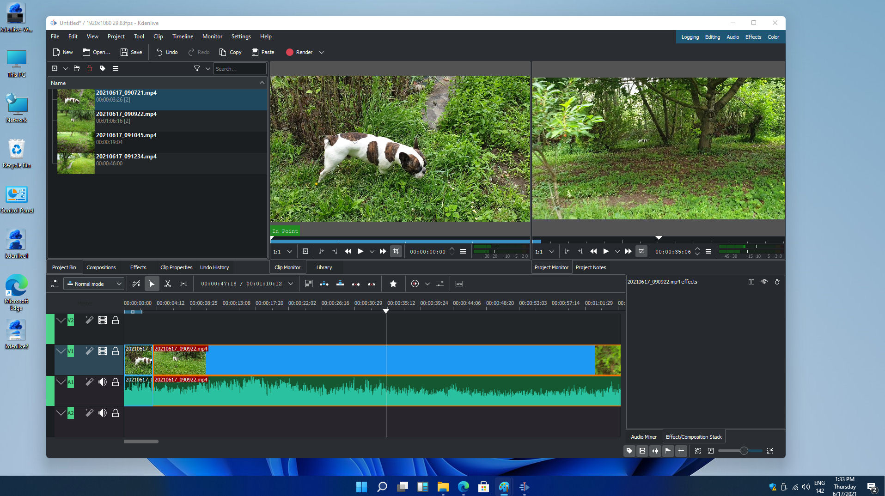Open the Timeline menu
The height and width of the screenshot is (496, 885).
pos(183,36)
